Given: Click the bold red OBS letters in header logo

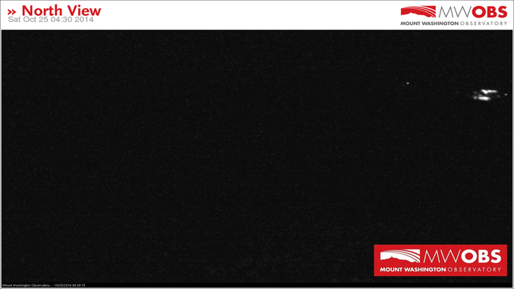Looking at the screenshot, I should pos(489,12).
